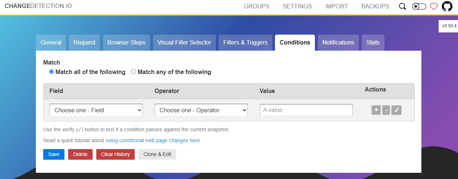Go to the Visual Filter Selector tab
The width and height of the screenshot is (458, 179).
[x=184, y=43]
